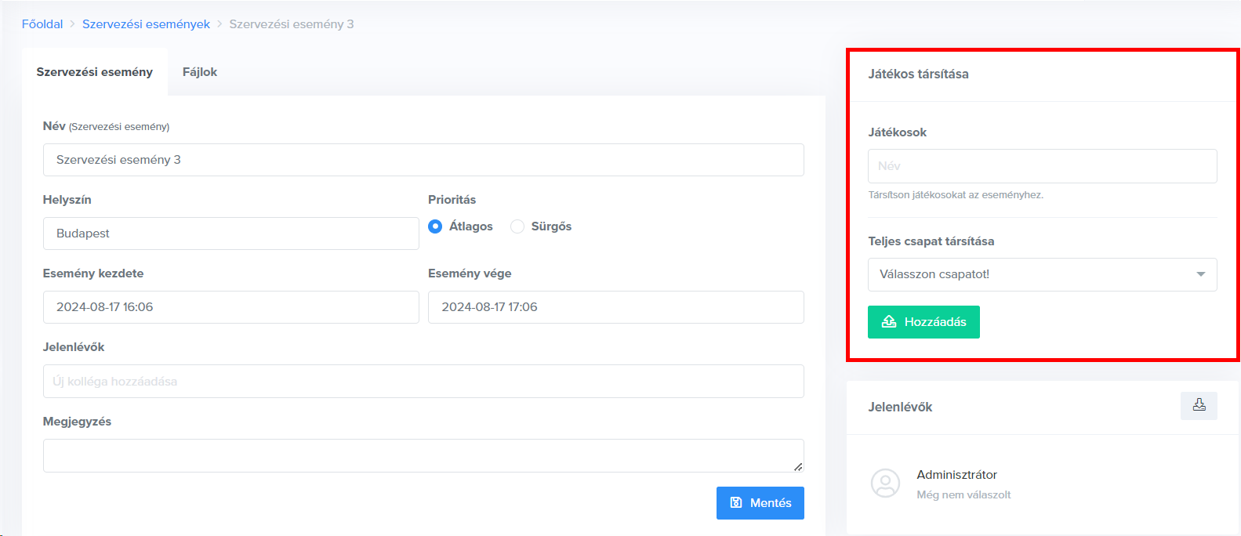1241x536 pixels.
Task: Select the Sürgős priority radio button
Action: [517, 226]
